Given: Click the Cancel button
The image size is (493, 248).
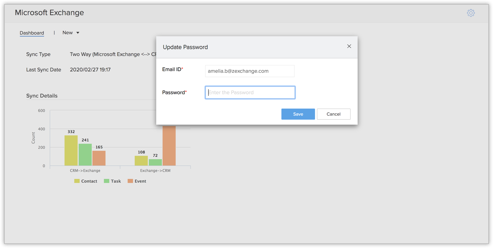Looking at the screenshot, I should [x=333, y=114].
